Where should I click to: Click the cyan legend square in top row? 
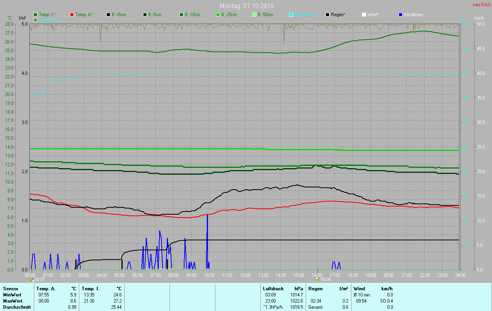click(x=291, y=15)
